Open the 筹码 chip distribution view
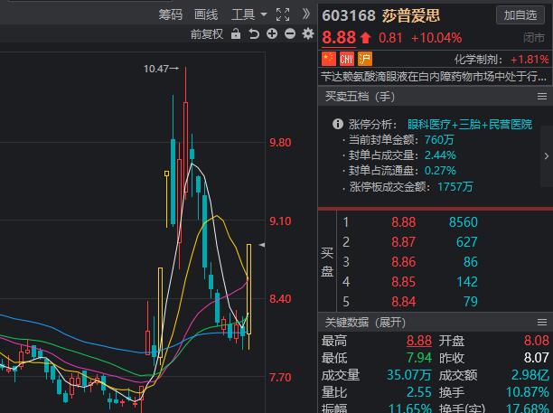The width and height of the screenshot is (553, 413). coord(171,14)
